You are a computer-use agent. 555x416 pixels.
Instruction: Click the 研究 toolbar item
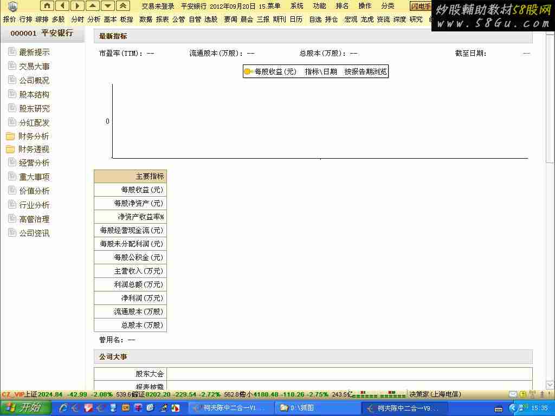pos(416,19)
